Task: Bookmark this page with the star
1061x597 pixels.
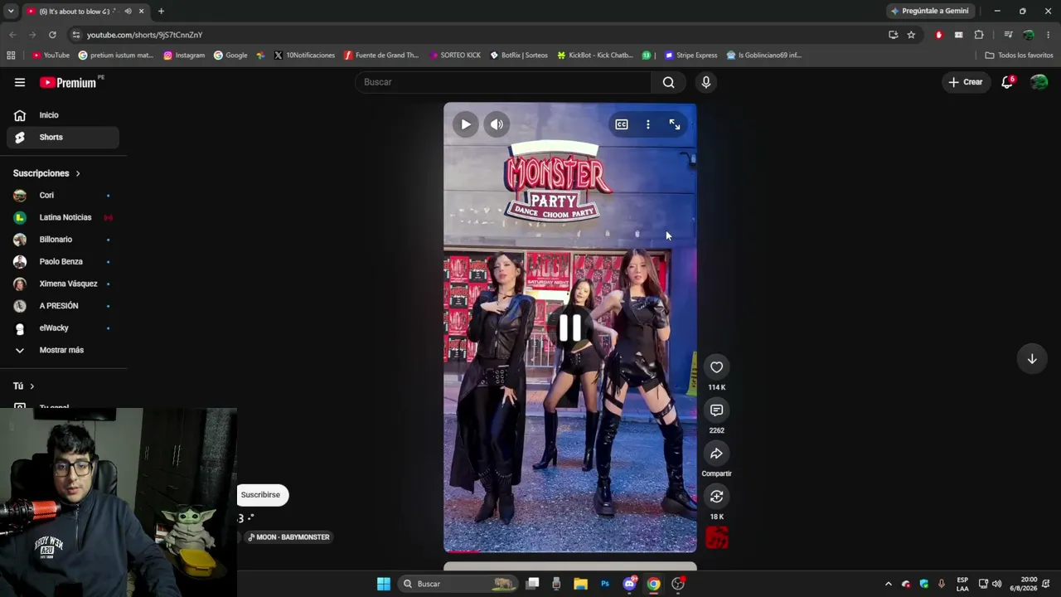Action: (x=911, y=35)
